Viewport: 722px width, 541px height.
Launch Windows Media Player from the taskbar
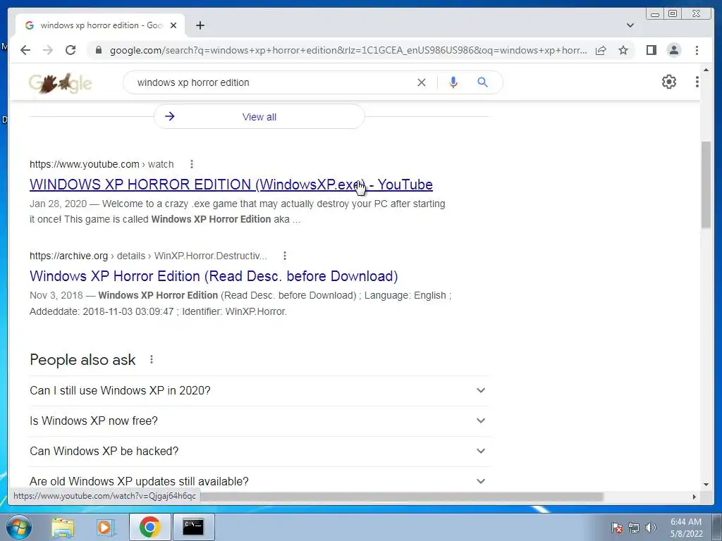click(x=106, y=527)
